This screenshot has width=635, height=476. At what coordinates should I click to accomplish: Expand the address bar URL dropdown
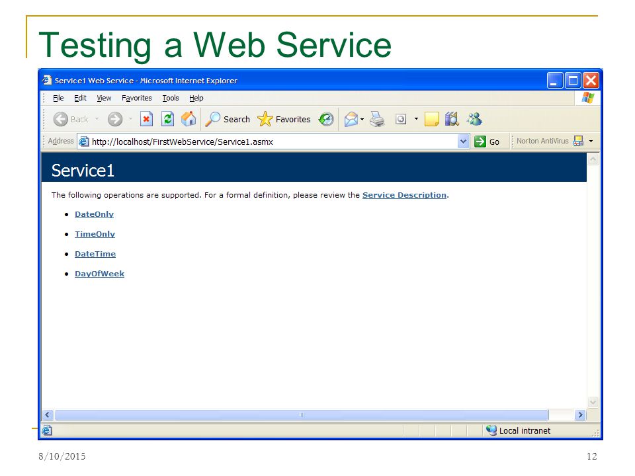(463, 141)
